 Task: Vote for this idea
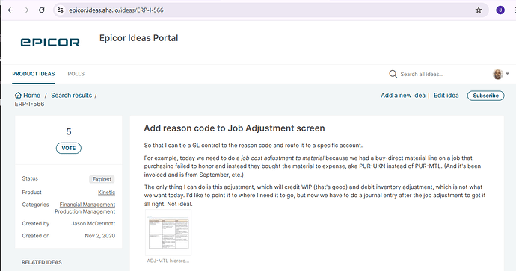tap(69, 148)
